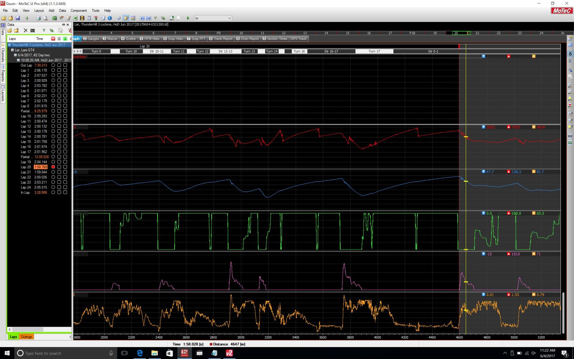Open the Component menu
Screen dimensions: 574x359
79,10
